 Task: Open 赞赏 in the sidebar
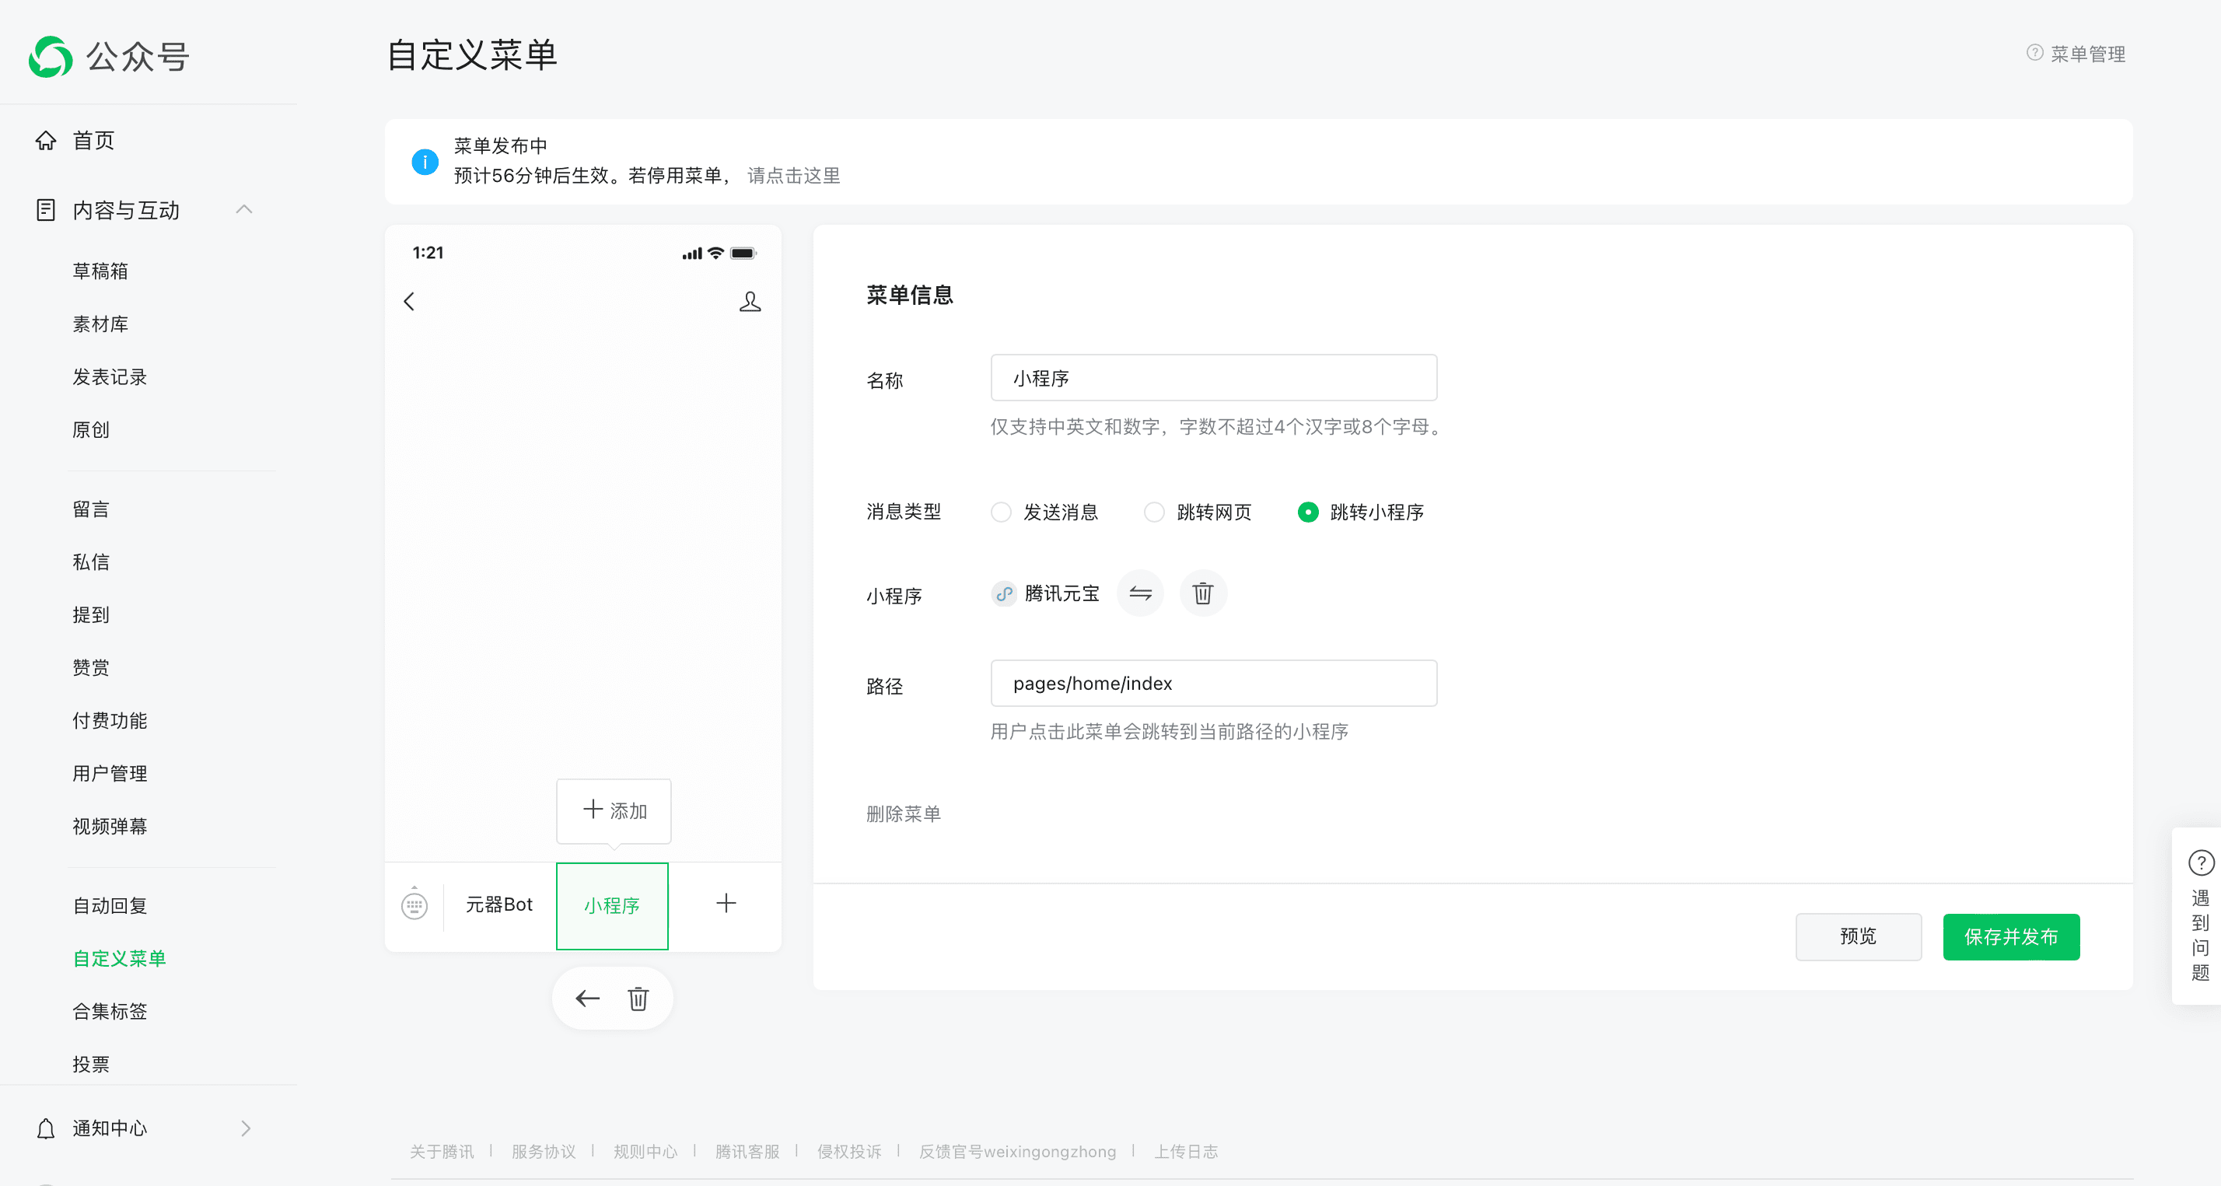[x=90, y=667]
